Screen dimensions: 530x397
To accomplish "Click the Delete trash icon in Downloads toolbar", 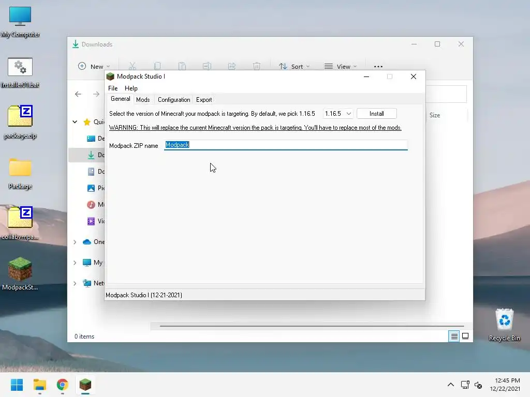I will coord(257,66).
